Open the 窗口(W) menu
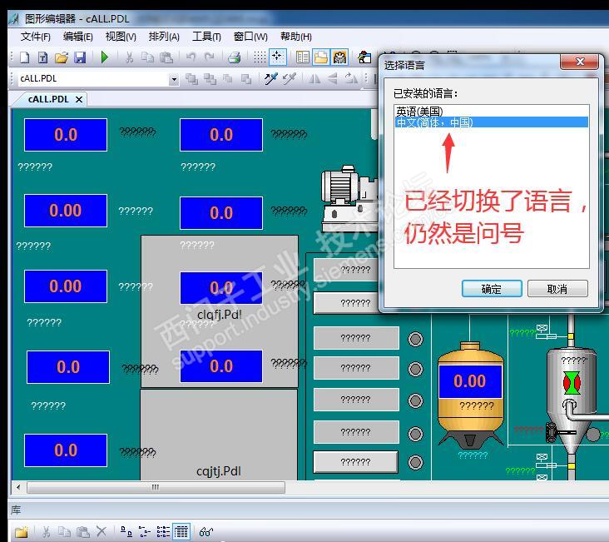The width and height of the screenshot is (609, 542). (250, 37)
